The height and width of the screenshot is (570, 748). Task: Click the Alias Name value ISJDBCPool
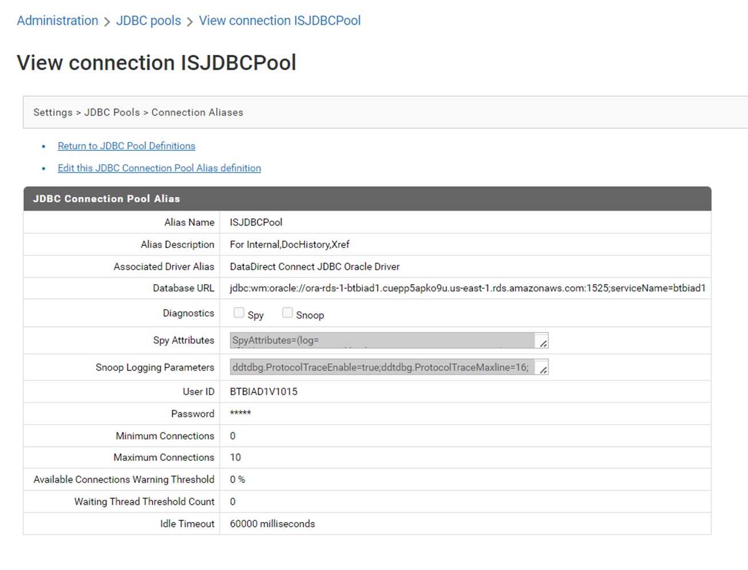coord(255,222)
